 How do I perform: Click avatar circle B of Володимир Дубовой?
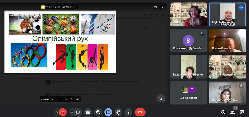188,41
